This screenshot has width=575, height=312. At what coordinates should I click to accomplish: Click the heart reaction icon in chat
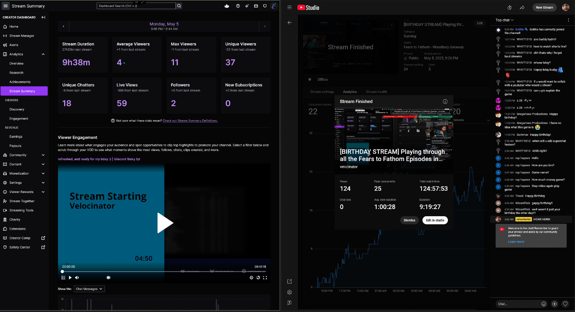[x=565, y=304]
